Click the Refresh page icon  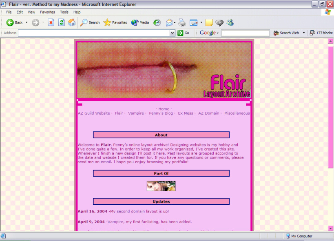tap(61, 22)
